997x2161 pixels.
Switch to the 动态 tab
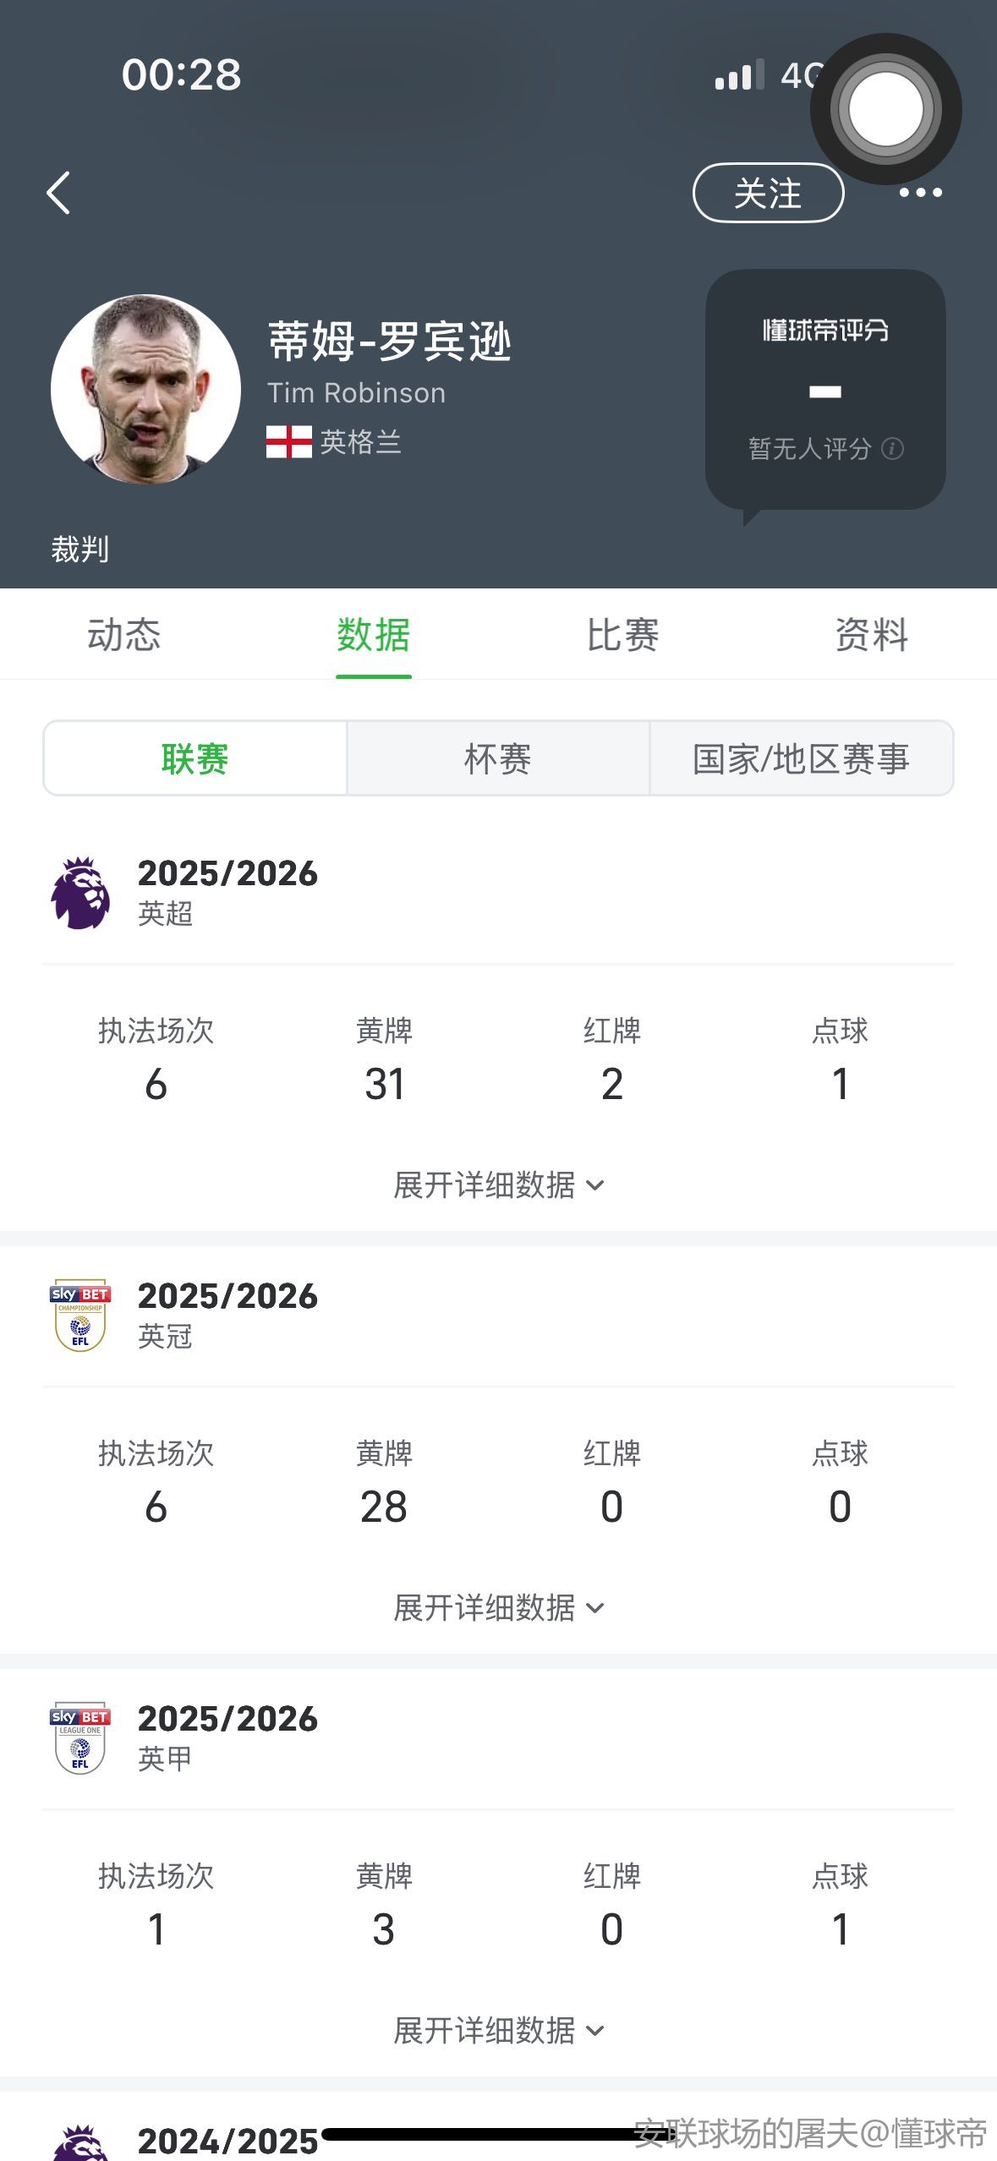coord(124,634)
